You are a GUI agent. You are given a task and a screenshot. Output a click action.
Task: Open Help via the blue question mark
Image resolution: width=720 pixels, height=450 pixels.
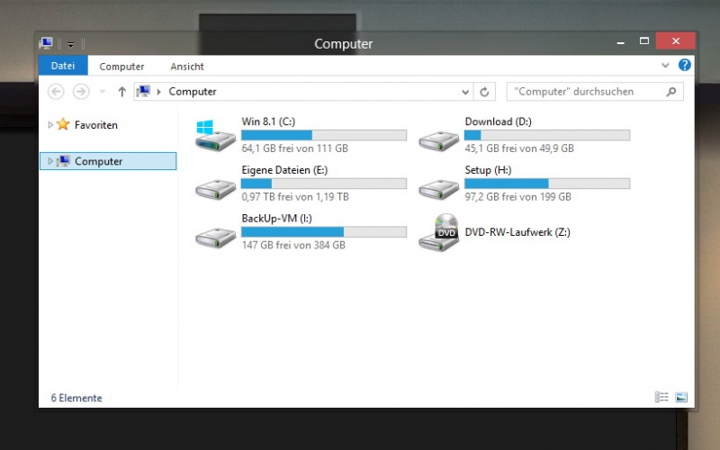point(684,65)
